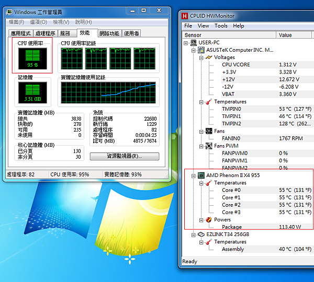The image size is (314, 282).
Task: Select the TMPIN2 temperature row
Action: click(x=267, y=124)
